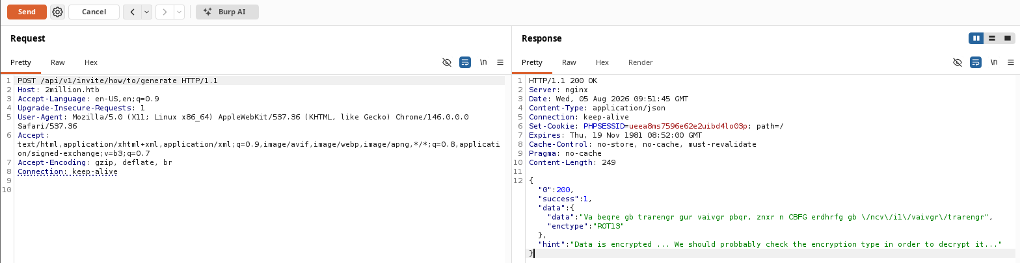
Task: Toggle hidden characters eye icon in Request
Action: pos(446,62)
